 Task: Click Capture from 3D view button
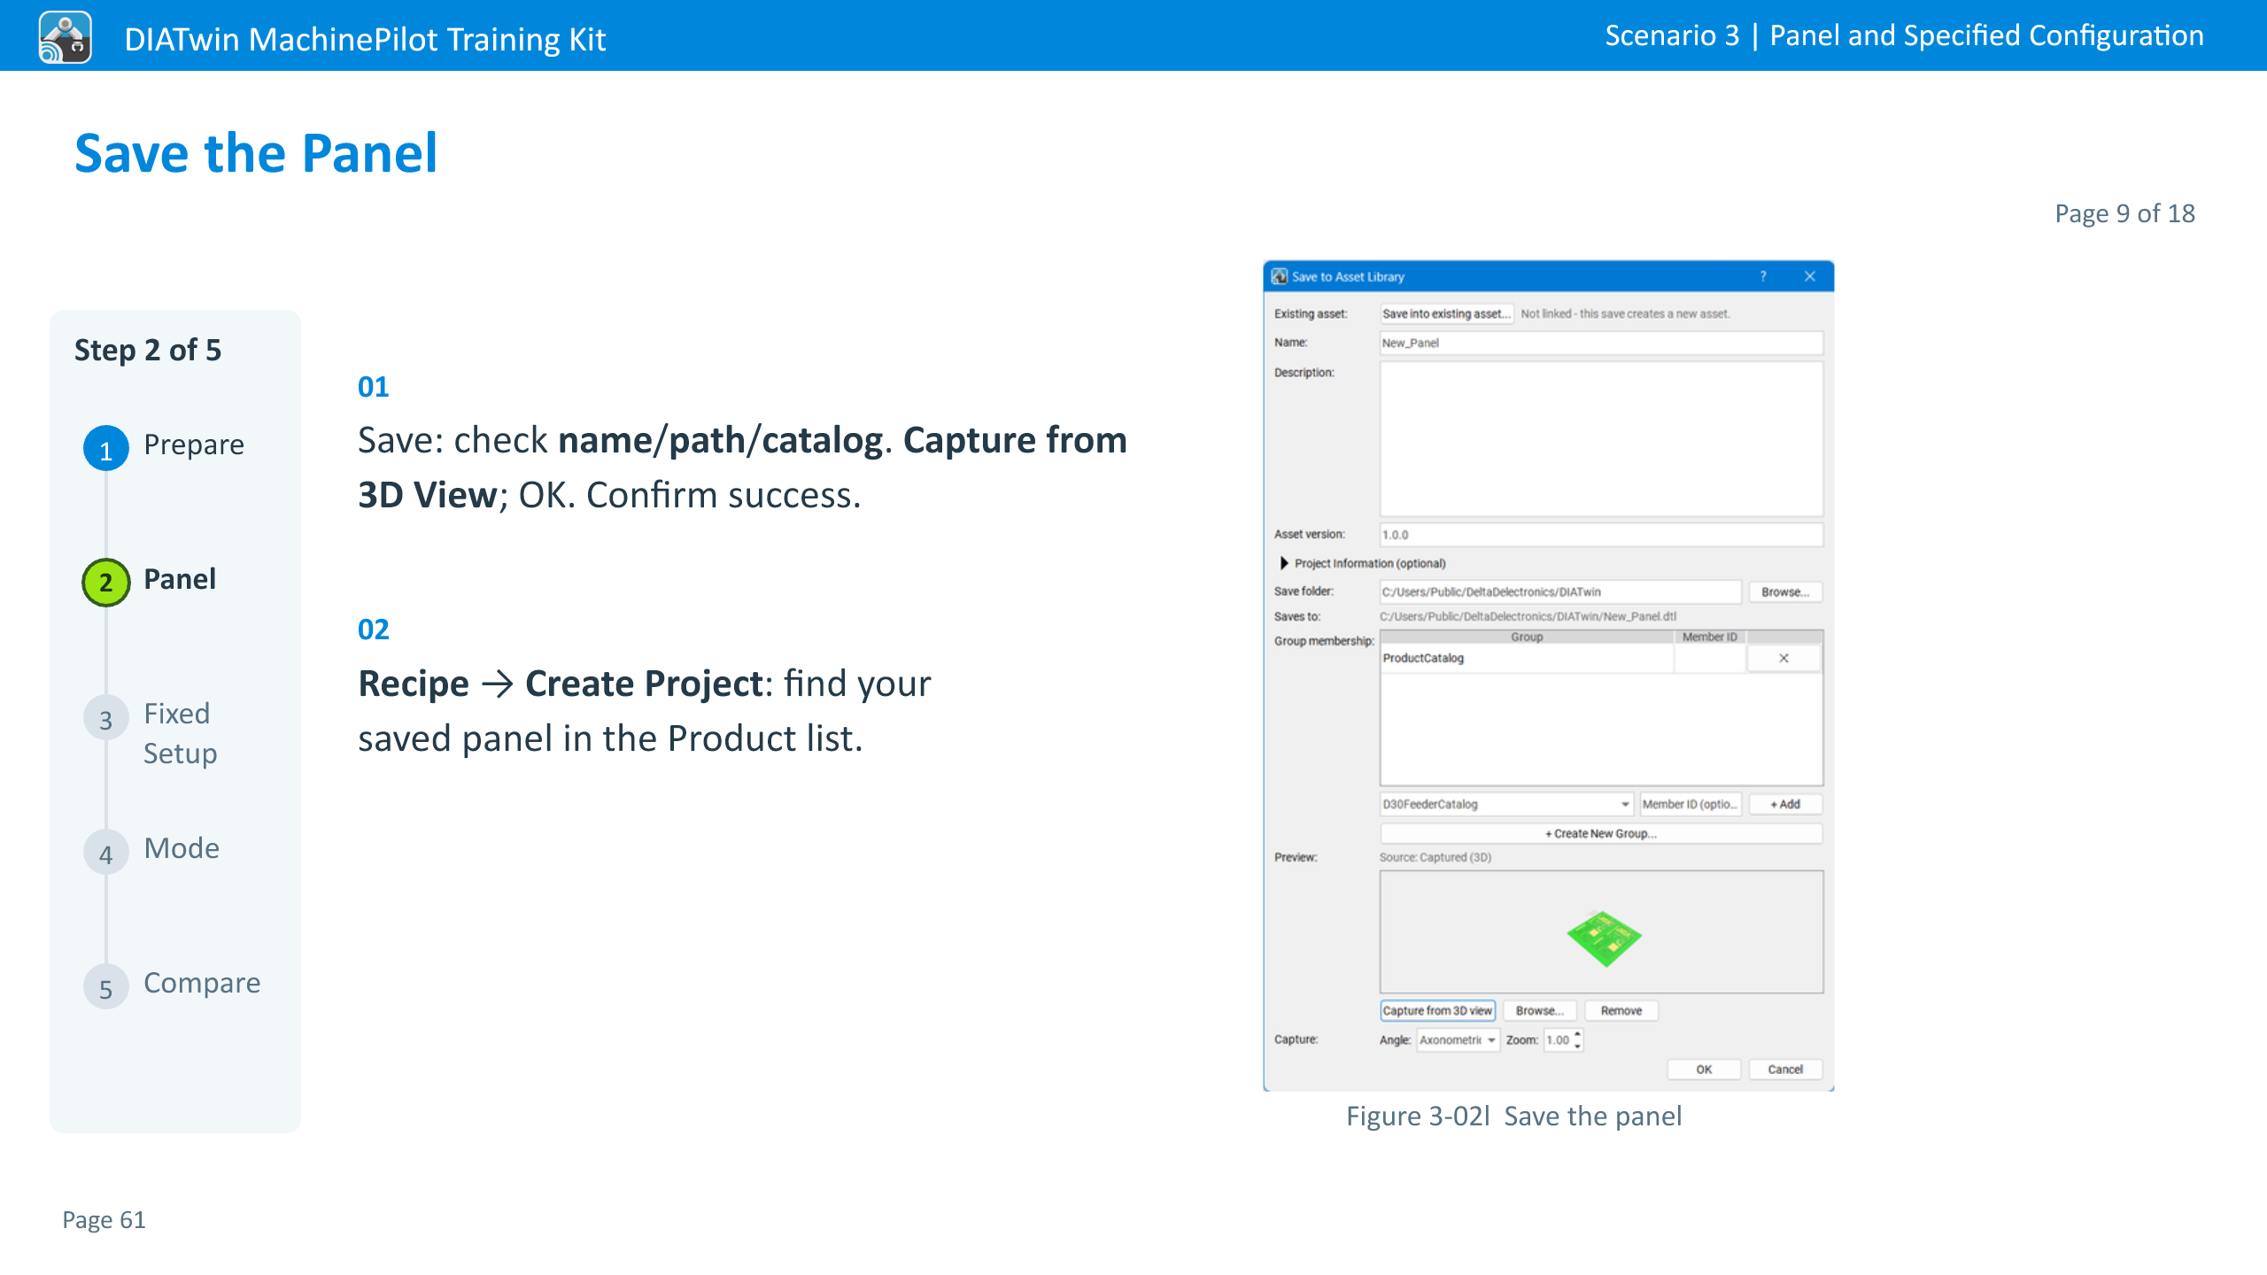point(1437,1010)
